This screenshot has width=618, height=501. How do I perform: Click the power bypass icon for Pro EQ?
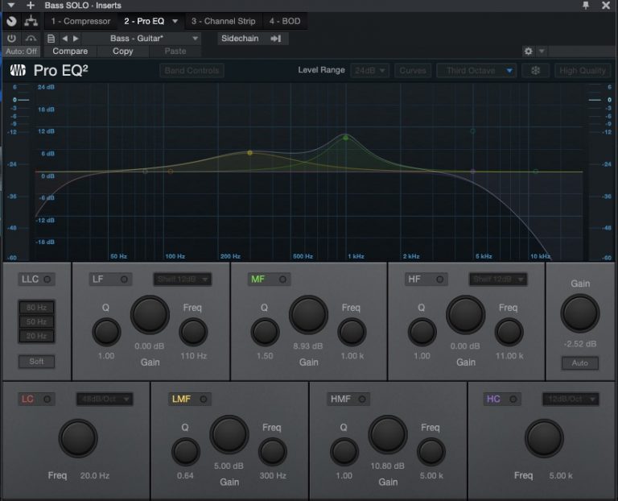[x=11, y=39]
